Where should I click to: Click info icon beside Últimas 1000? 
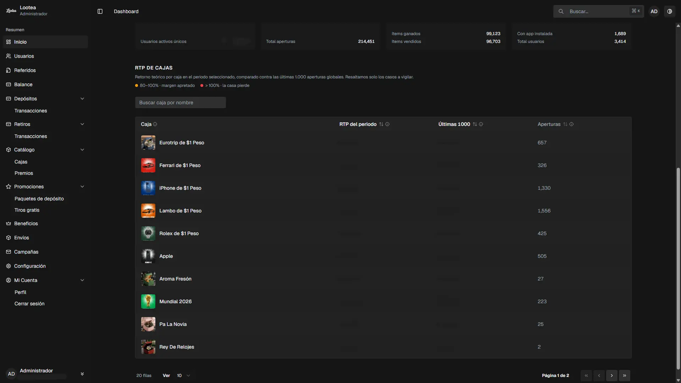coord(481,124)
